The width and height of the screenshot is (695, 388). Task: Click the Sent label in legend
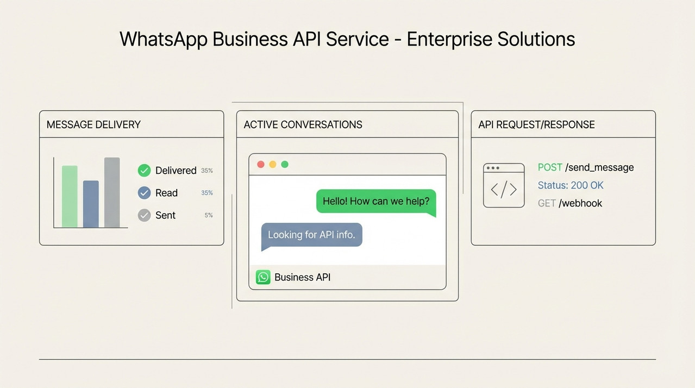165,215
